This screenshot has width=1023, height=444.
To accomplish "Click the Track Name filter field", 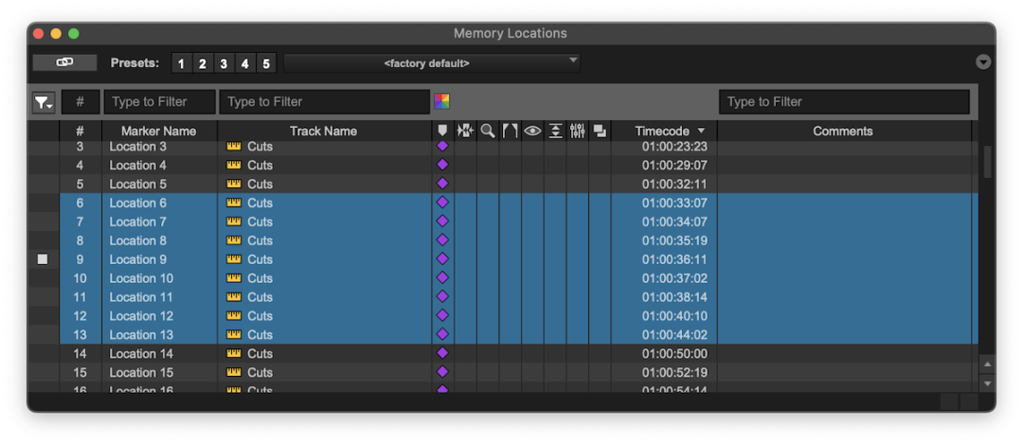I will coord(324,102).
